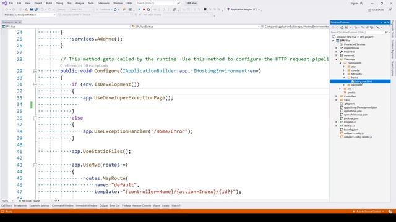
Task: Click the title bar search box
Action: [x=158, y=3]
